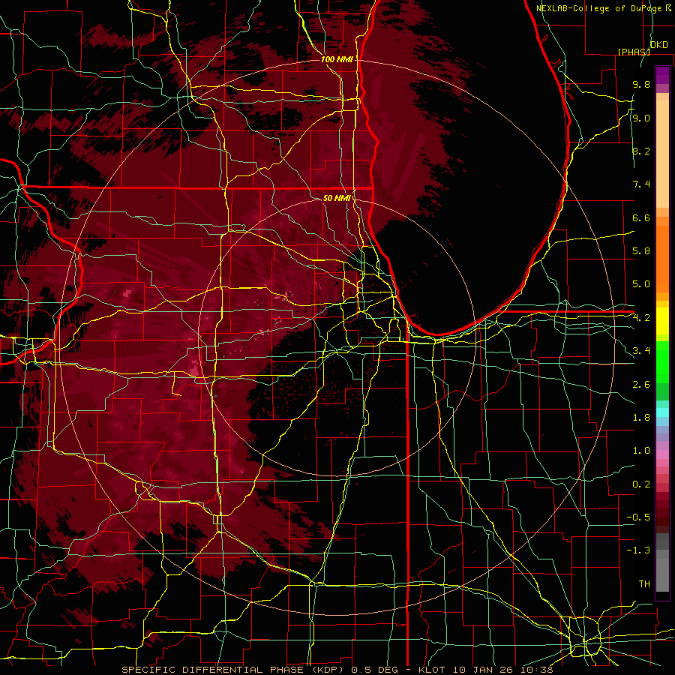Pick the gray segment of the color bar
Image resolution: width=675 pixels, height=675 pixels.
click(662, 563)
